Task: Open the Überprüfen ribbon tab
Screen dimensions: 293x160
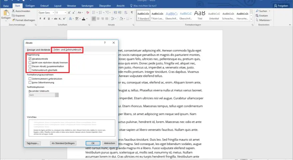Action: point(105,6)
